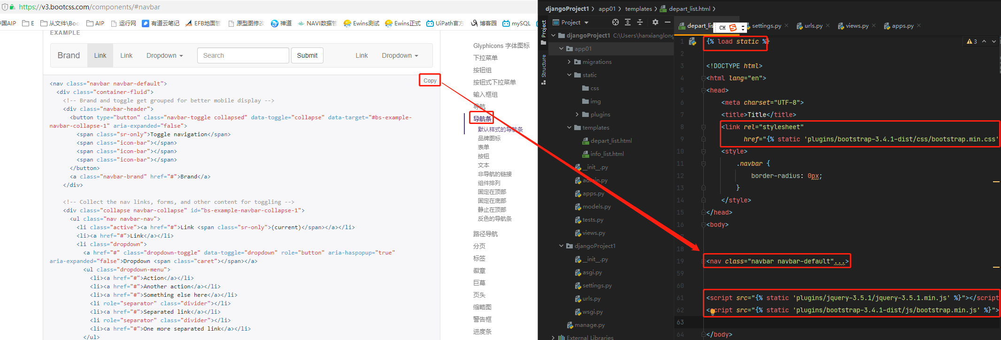Open the Project side tool window tab
1001x340 pixels.
[544, 32]
